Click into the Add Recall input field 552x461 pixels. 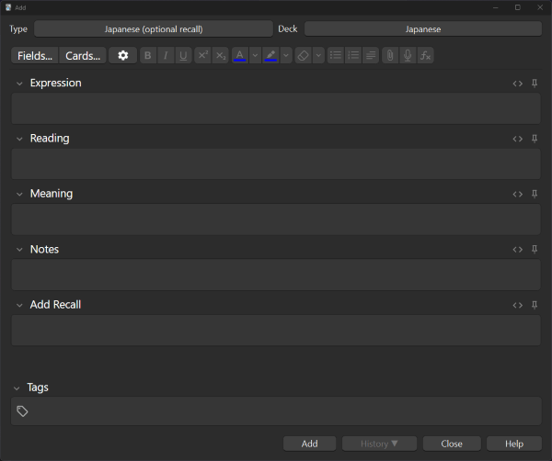[x=276, y=330]
